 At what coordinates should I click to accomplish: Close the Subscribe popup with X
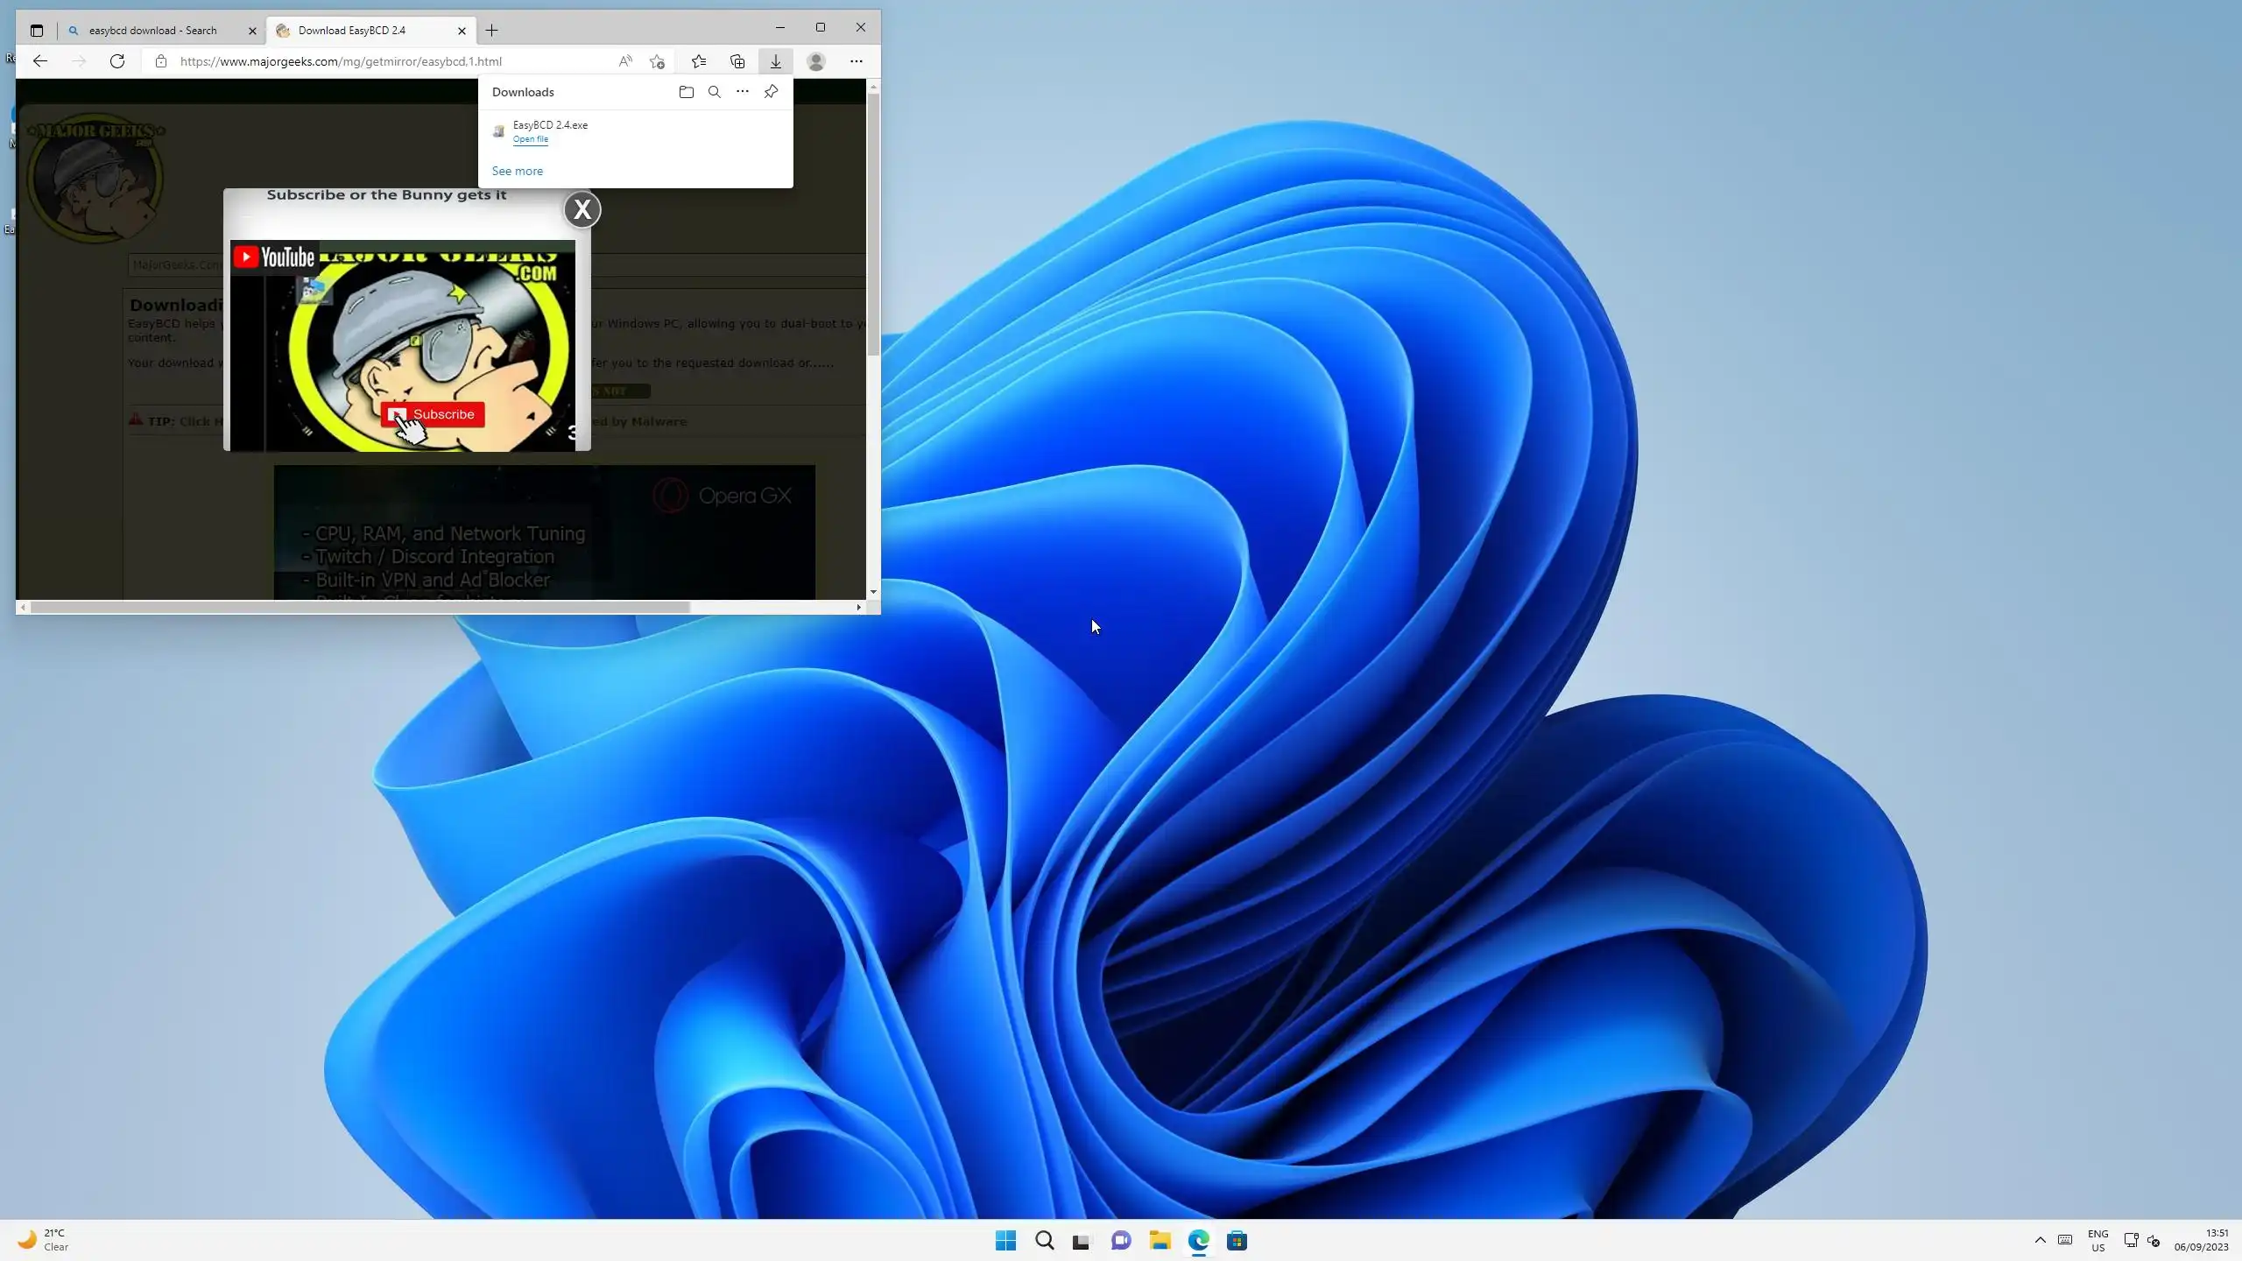582,209
